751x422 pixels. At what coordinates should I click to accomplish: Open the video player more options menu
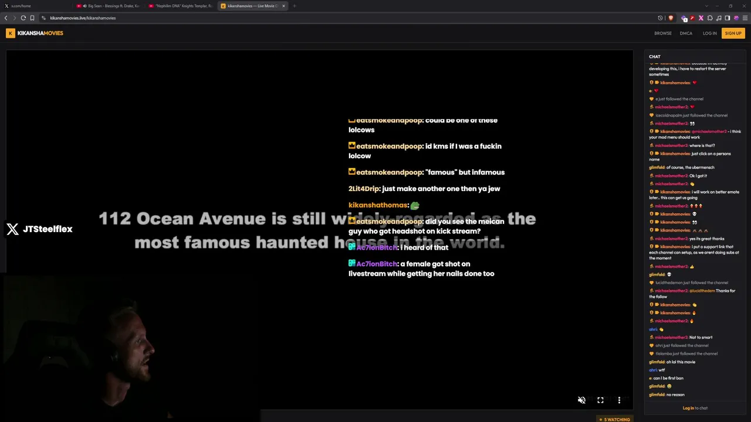coord(619,400)
